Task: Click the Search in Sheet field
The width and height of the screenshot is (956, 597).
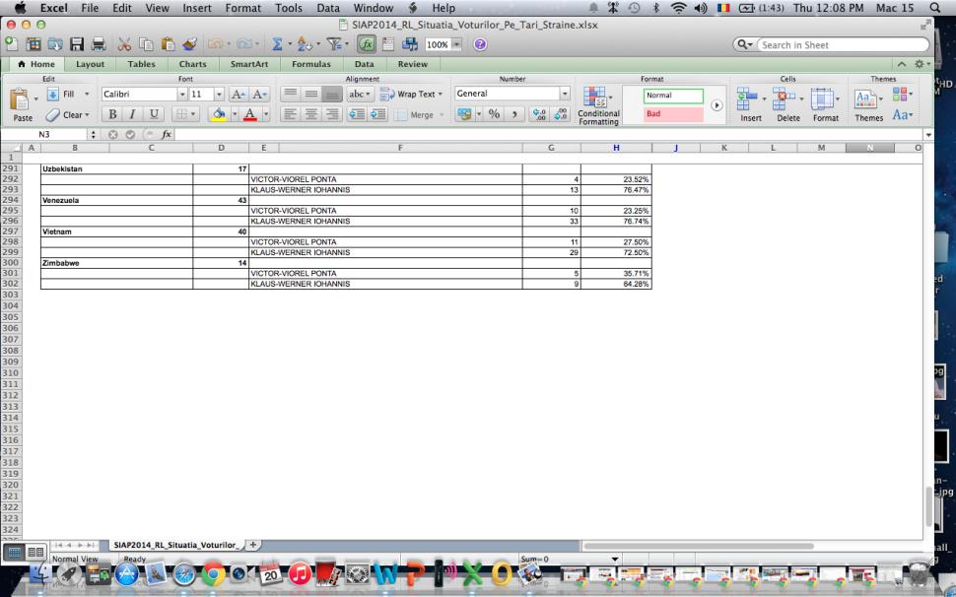Action: click(x=838, y=45)
